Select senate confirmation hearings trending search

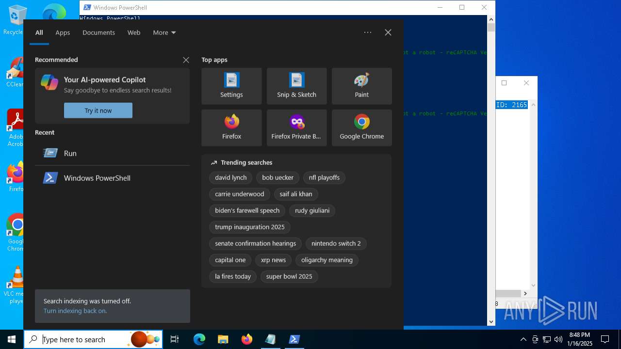[x=256, y=244]
